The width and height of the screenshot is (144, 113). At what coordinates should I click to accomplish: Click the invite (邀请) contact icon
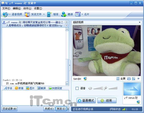click(x=64, y=14)
